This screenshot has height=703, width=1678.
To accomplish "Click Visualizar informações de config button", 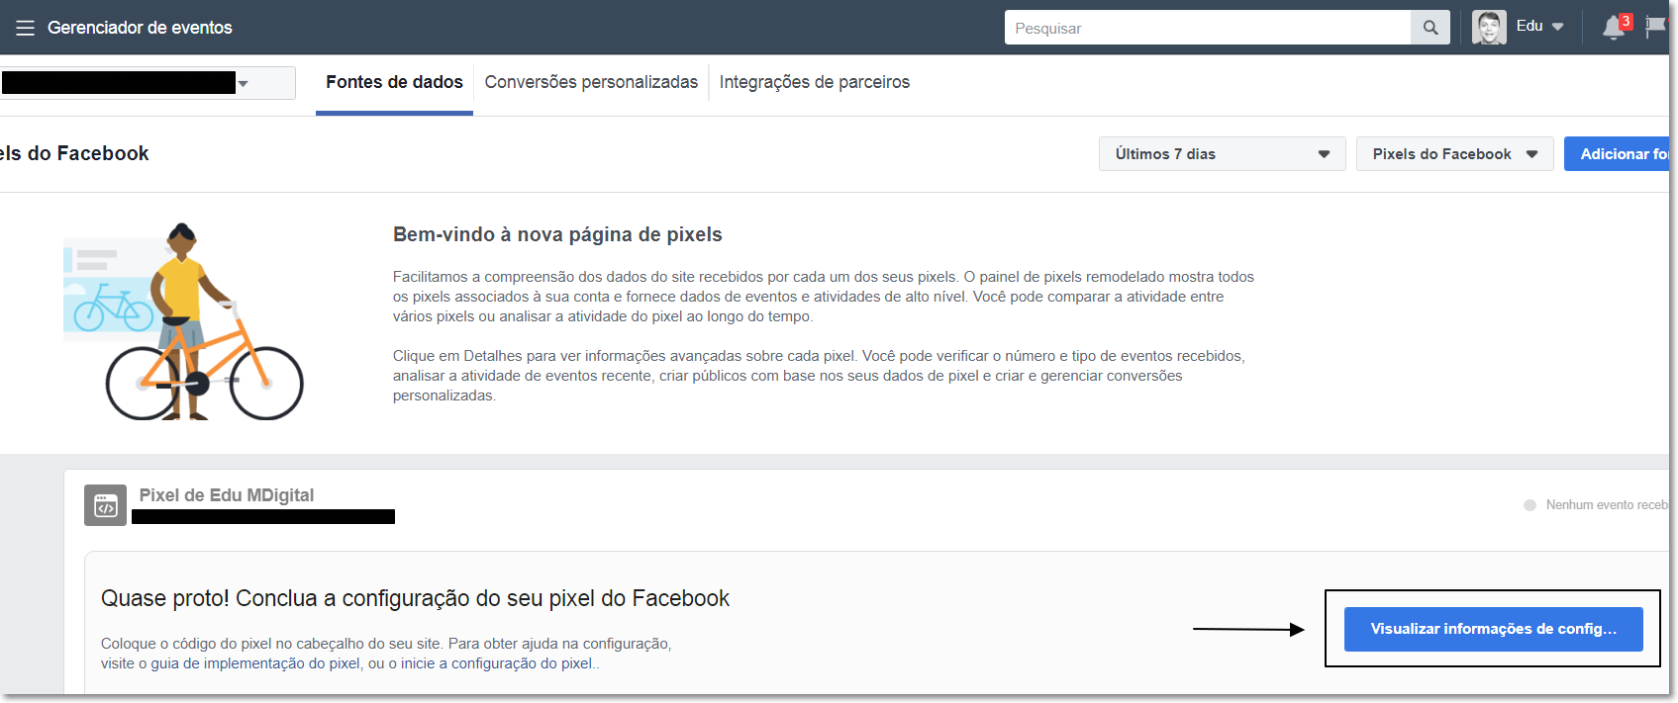I will (1493, 629).
